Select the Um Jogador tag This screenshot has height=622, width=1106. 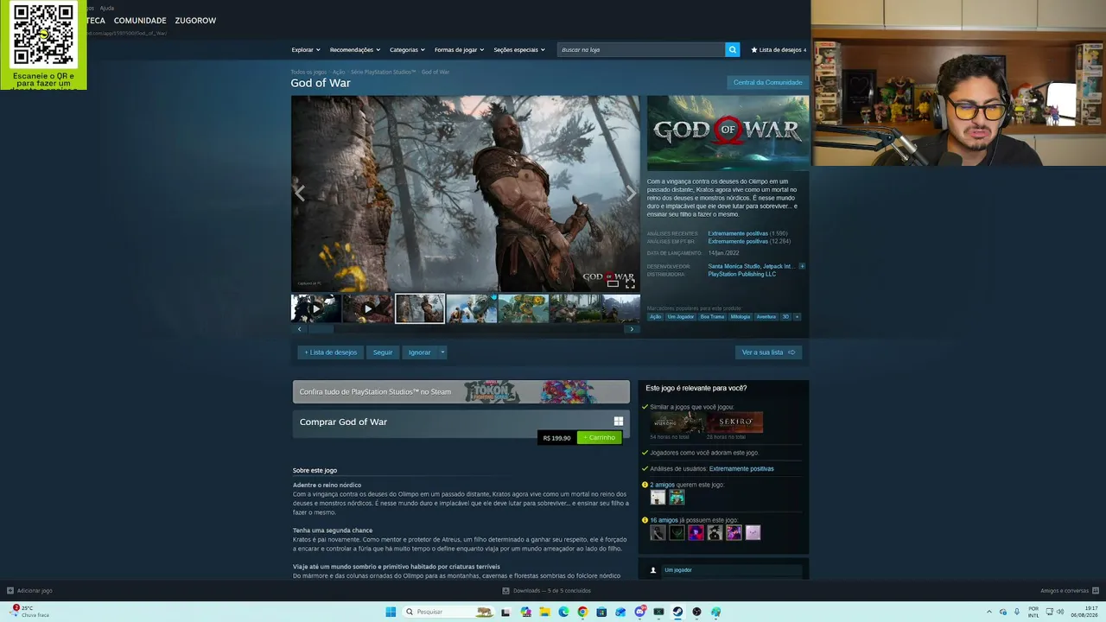(680, 317)
